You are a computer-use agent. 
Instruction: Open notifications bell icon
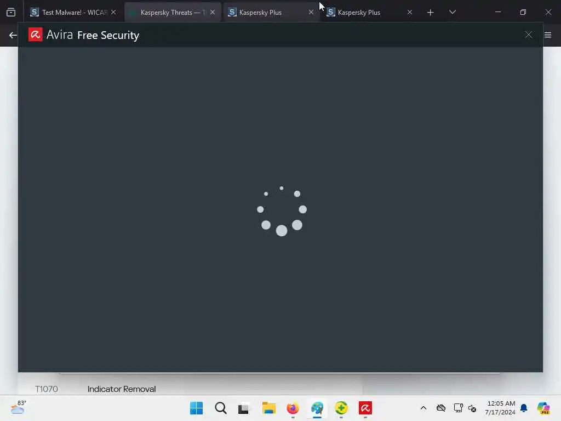click(524, 408)
